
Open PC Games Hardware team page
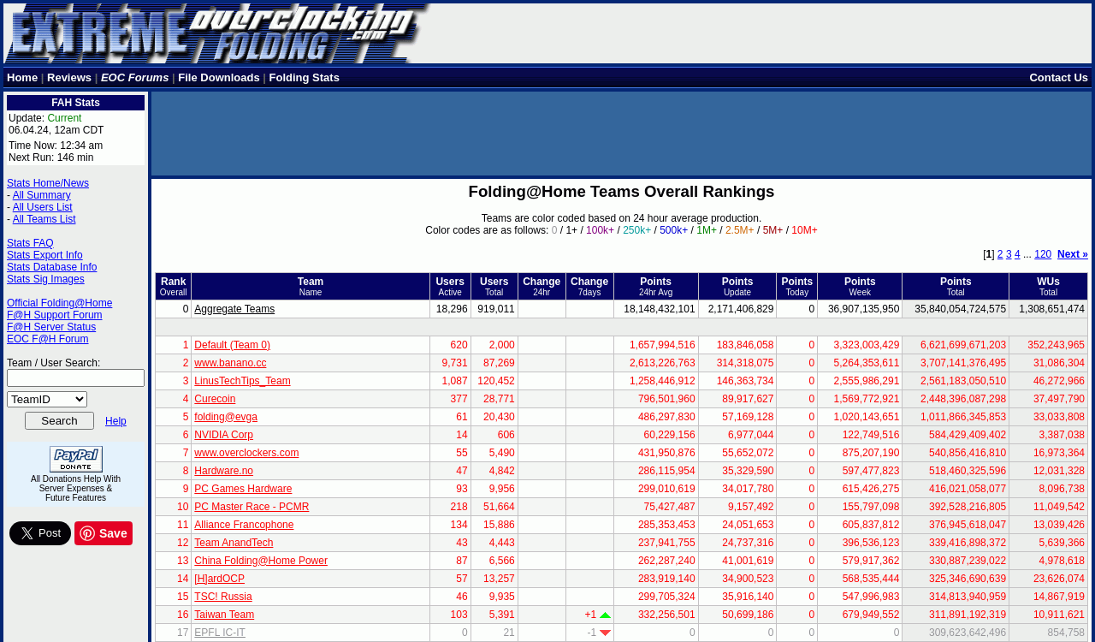coord(243,489)
